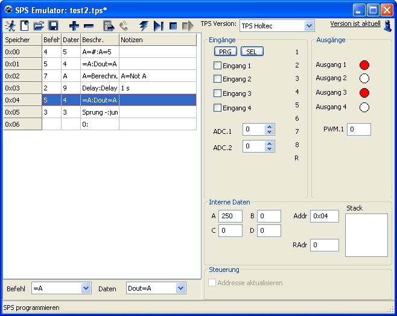The width and height of the screenshot is (397, 316).
Task: Click the lightning bolt run icon
Action: (144, 26)
